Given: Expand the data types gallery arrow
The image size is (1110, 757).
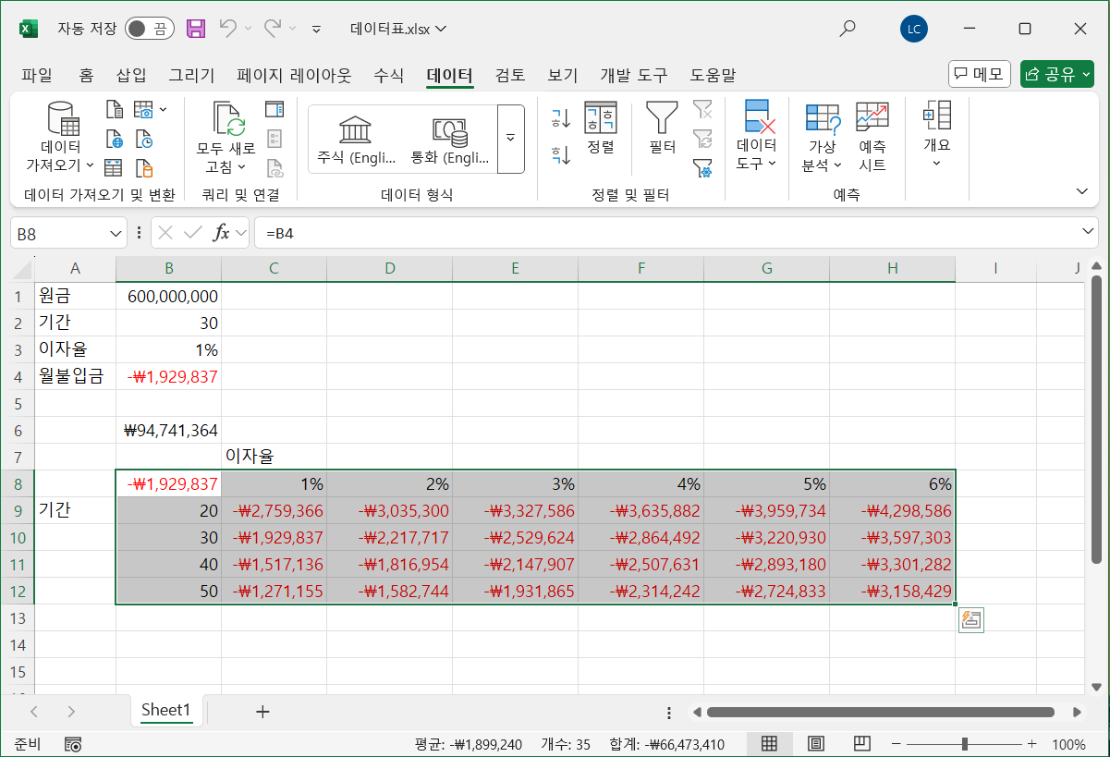Looking at the screenshot, I should point(511,139).
